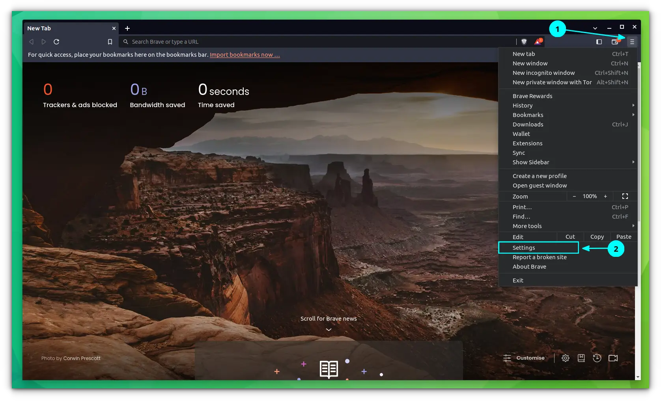This screenshot has width=661, height=401.
Task: Start Brave Talk video call icon
Action: (613, 358)
